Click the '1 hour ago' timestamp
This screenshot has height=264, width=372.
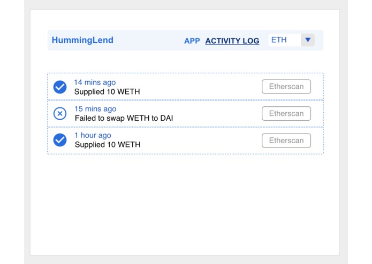tap(93, 135)
